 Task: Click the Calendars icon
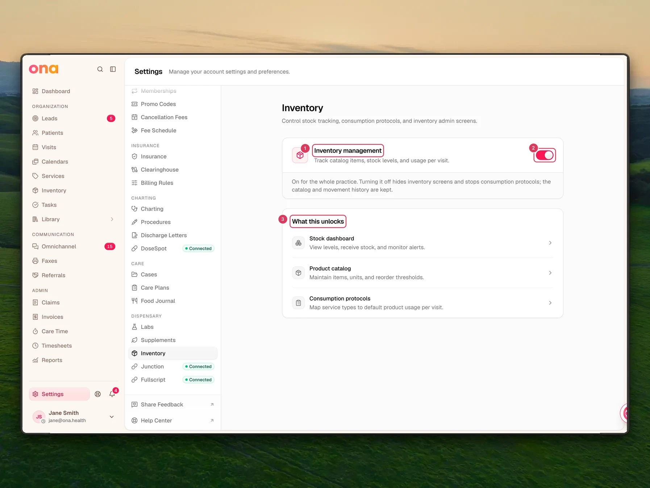(x=35, y=162)
